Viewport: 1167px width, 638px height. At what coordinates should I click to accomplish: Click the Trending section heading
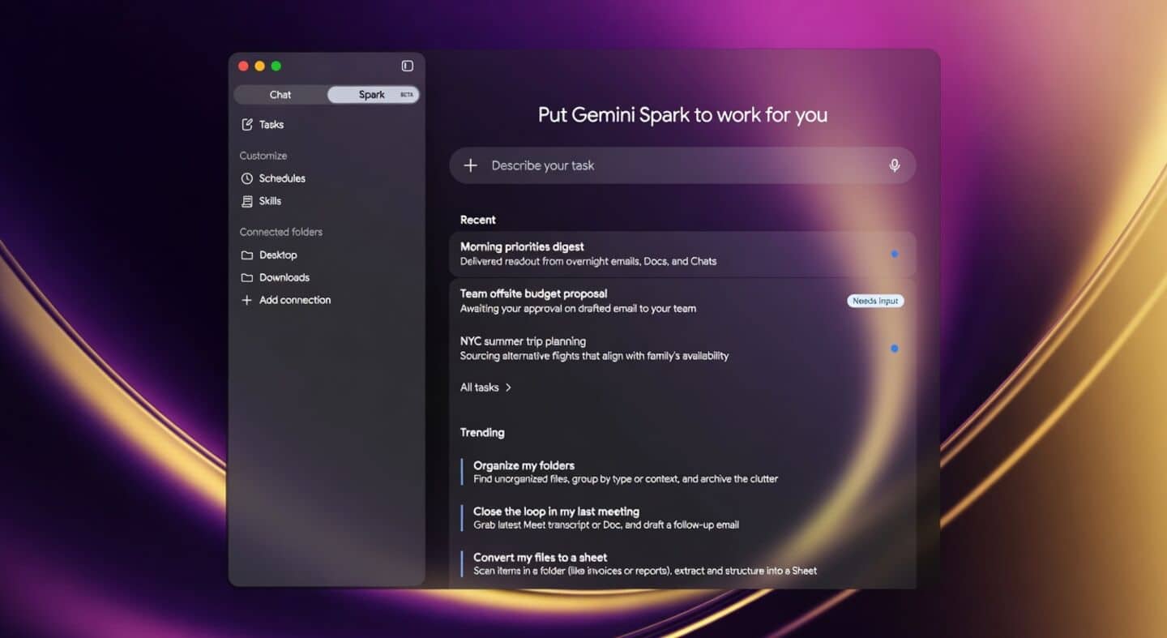coord(482,433)
